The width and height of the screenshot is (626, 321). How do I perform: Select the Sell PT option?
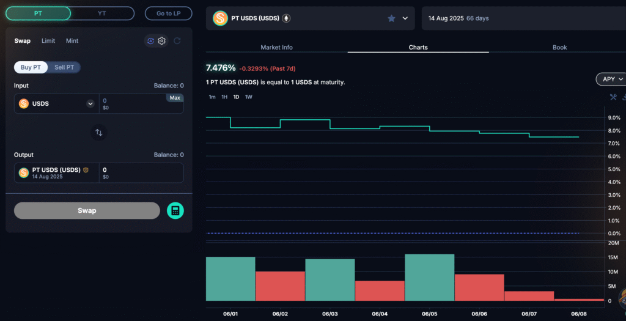(64, 67)
